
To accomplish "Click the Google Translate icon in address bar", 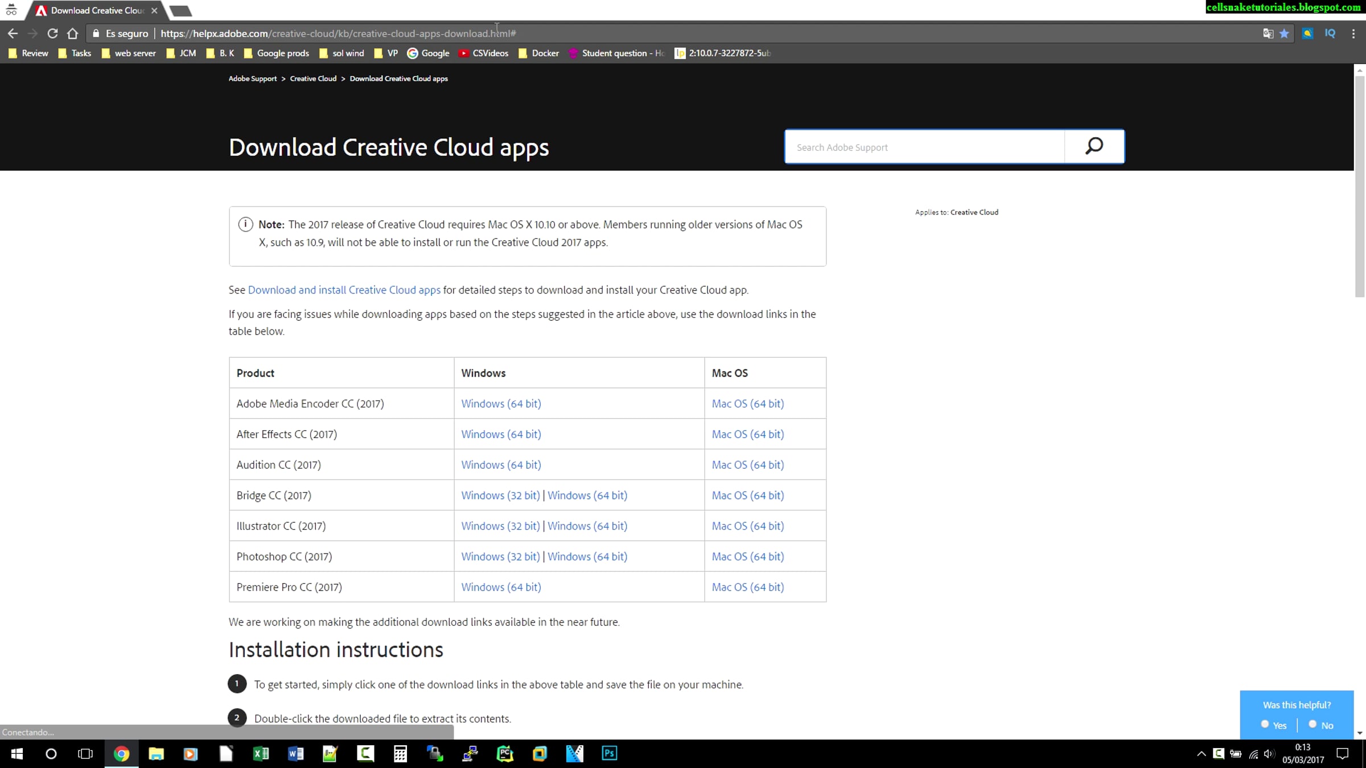I will 1268,34.
